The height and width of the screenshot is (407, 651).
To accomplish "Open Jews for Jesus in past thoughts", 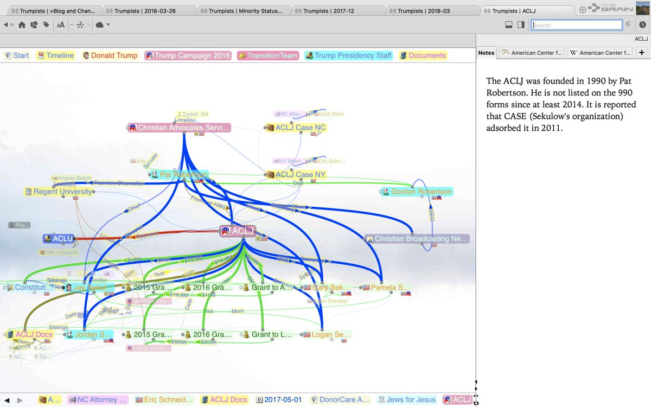I will pos(407,400).
